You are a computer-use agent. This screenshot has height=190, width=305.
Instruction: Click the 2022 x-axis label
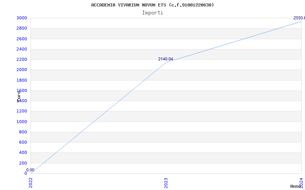pos(30,183)
